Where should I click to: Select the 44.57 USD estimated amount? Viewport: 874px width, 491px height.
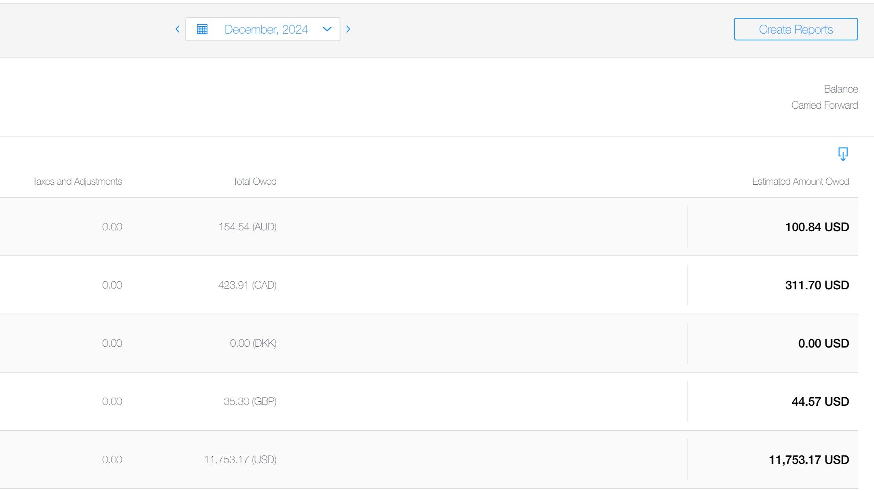(x=820, y=402)
